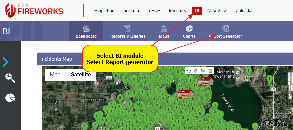The height and width of the screenshot is (130, 293).
Task: Open the Report Generator icon
Action: [225, 28]
